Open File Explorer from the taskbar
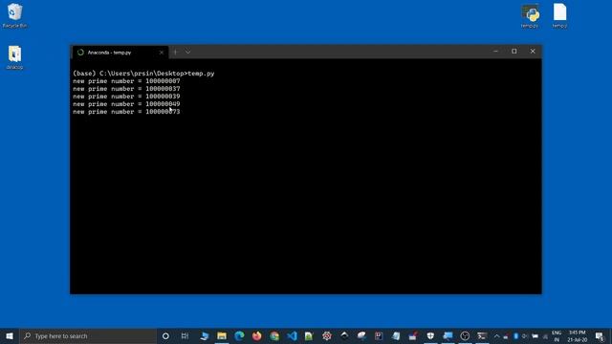Viewport: 612px width, 344px height. pos(222,335)
